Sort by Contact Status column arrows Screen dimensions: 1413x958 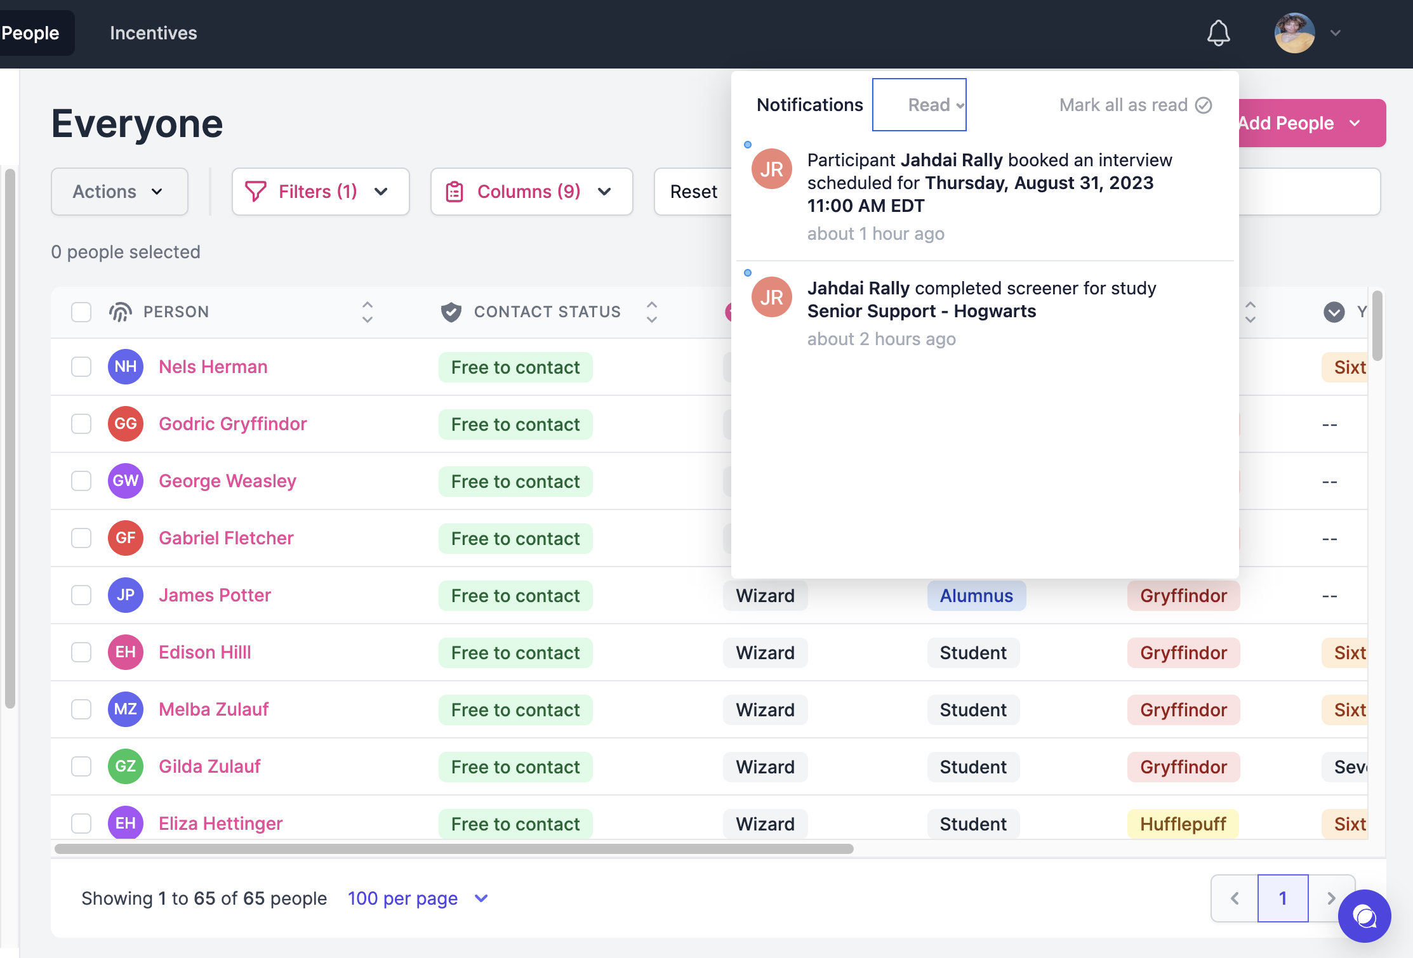[x=651, y=312]
